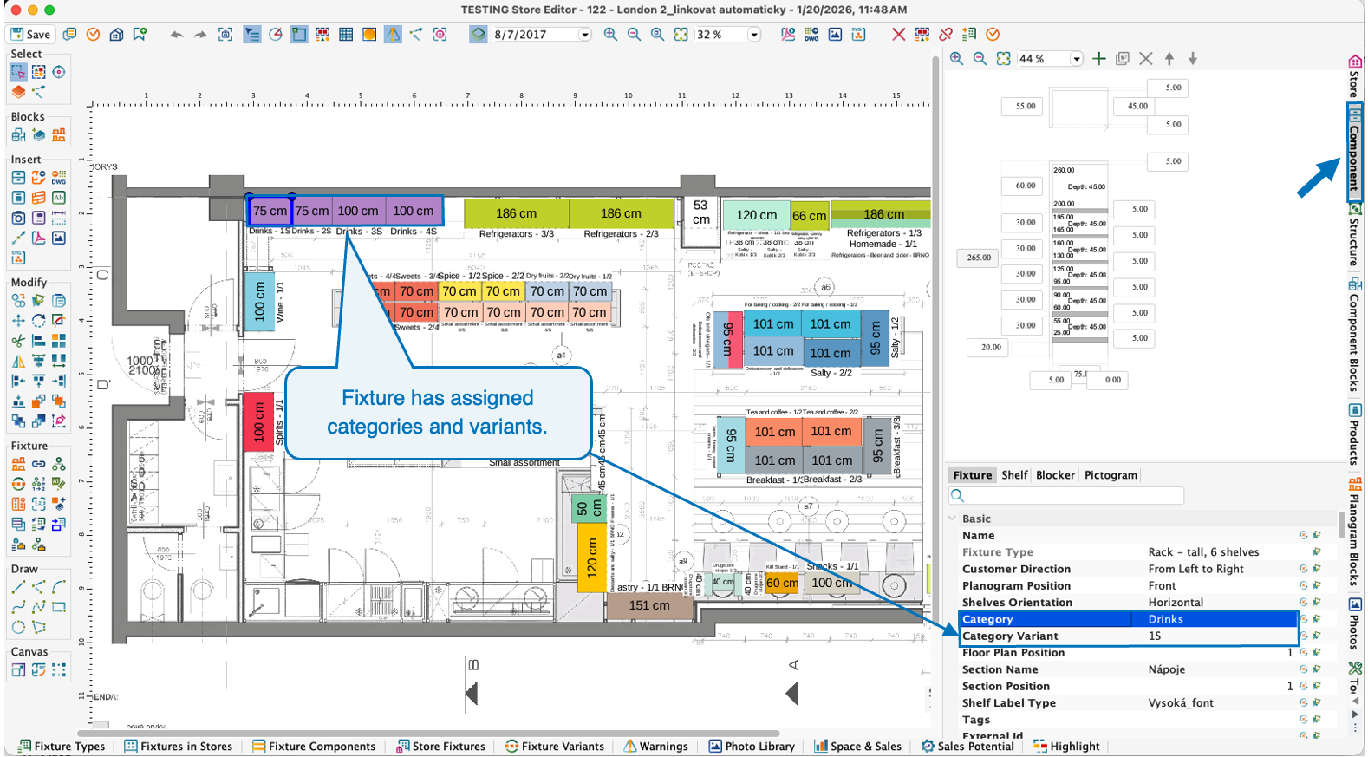This screenshot has width=1368, height=757.
Task: Open the 32 % zoom level dropdown
Action: tap(754, 35)
